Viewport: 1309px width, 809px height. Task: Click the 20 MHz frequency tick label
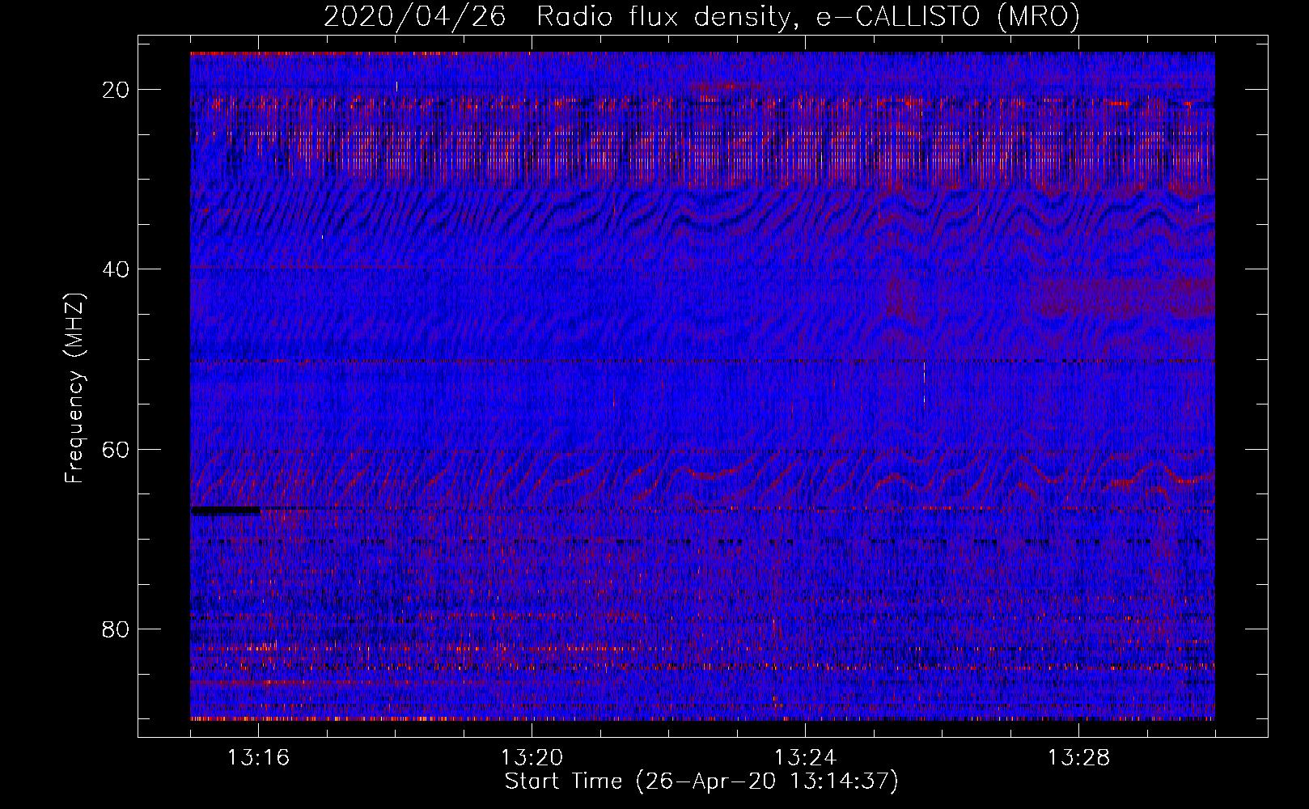pos(116,90)
